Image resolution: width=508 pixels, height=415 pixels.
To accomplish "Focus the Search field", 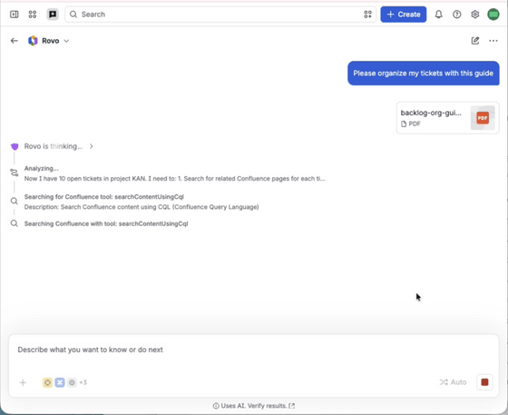I will (220, 15).
